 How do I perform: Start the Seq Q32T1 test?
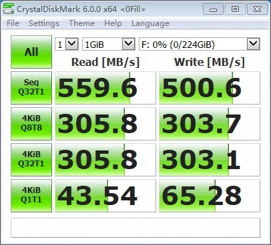point(31,88)
